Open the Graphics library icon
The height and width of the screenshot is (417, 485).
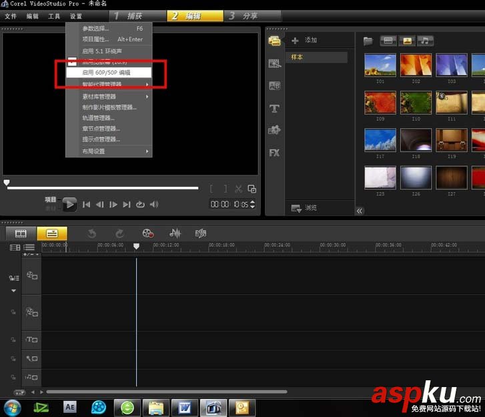point(274,130)
